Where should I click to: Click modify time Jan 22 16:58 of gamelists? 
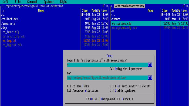coord(100,23)
